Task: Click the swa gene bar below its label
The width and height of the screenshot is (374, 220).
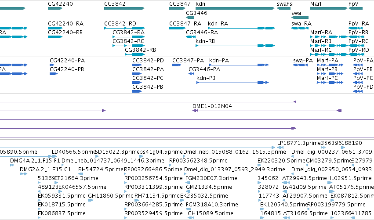Action: coord(300,18)
